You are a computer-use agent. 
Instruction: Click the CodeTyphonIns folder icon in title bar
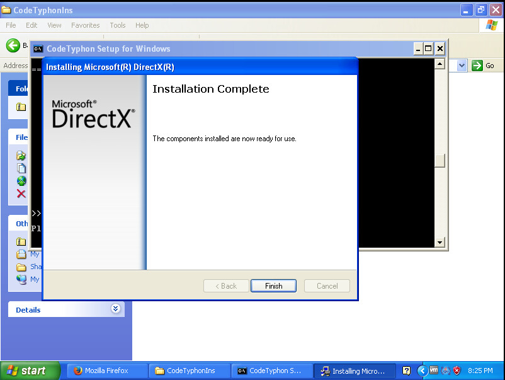6,10
